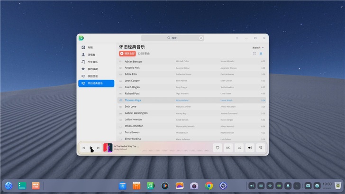Open the hamburger main menu
Screen dimensions: 345x194
tap(237, 38)
